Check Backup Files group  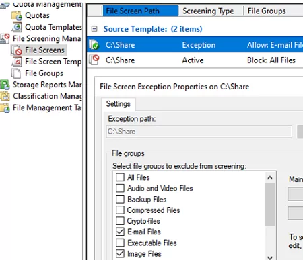click(x=120, y=199)
